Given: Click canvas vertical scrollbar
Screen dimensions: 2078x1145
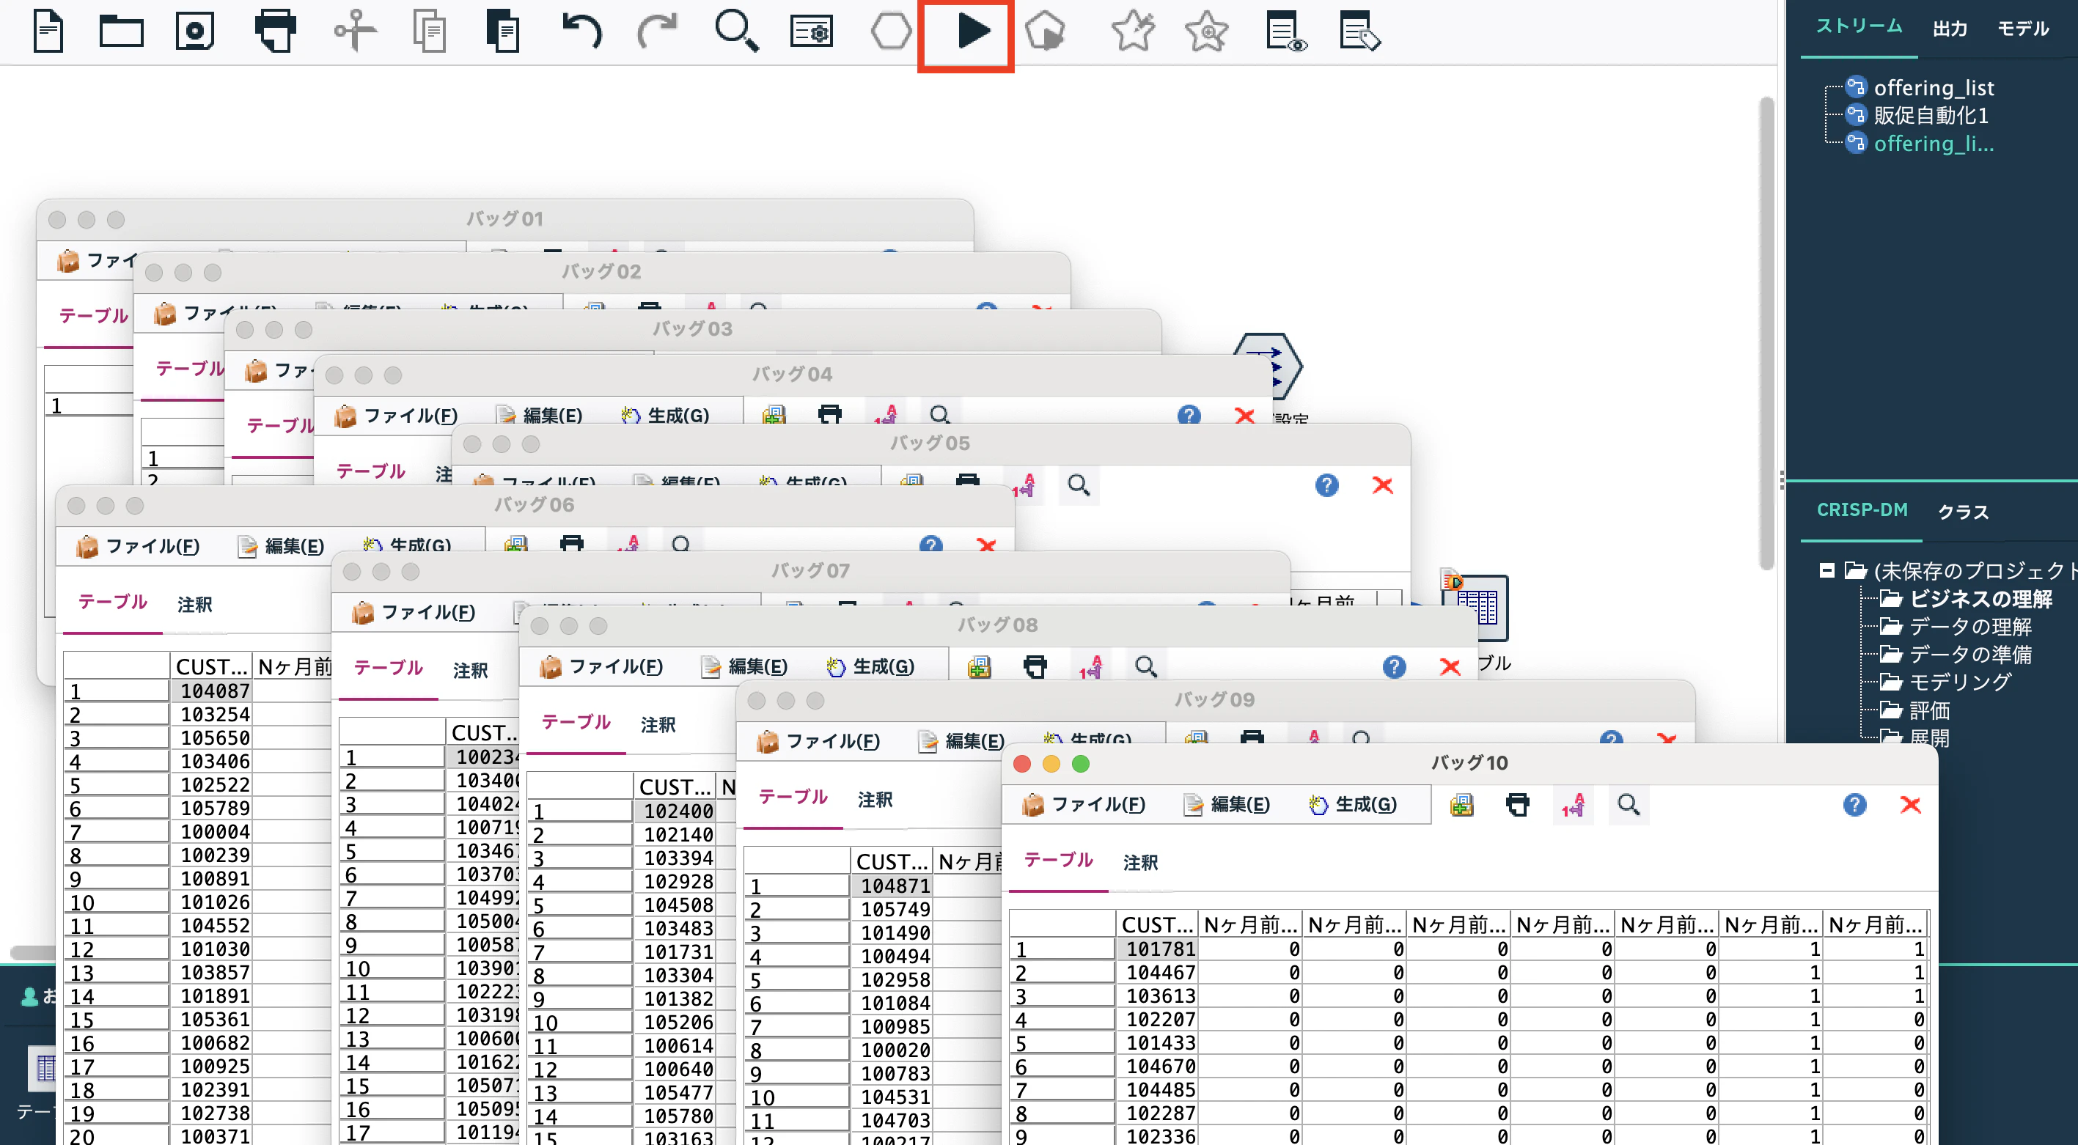Looking at the screenshot, I should 1766,331.
